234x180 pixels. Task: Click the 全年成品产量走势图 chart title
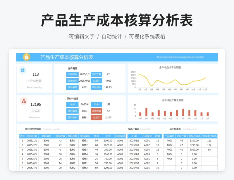173,100
